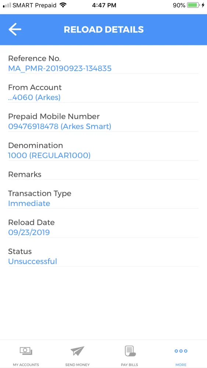Tap the Send Money paper plane icon
Viewport: 207px width, 368px height.
coord(77,351)
